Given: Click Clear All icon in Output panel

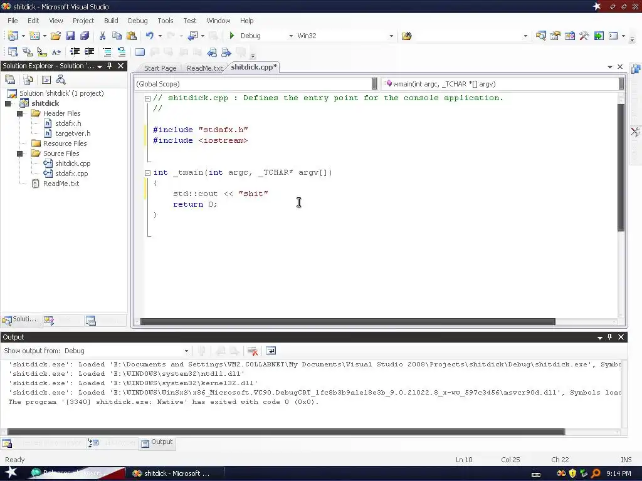Looking at the screenshot, I should [253, 351].
